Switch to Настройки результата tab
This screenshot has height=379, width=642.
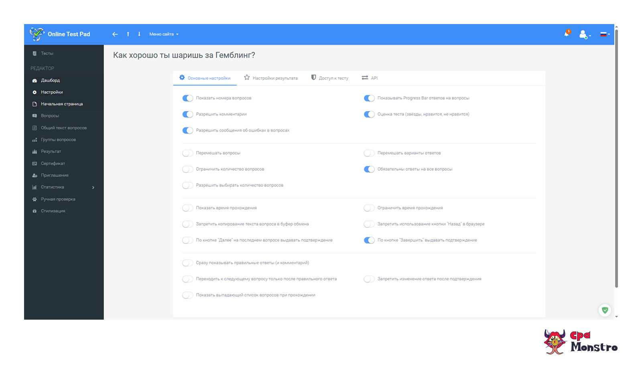pyautogui.click(x=271, y=78)
